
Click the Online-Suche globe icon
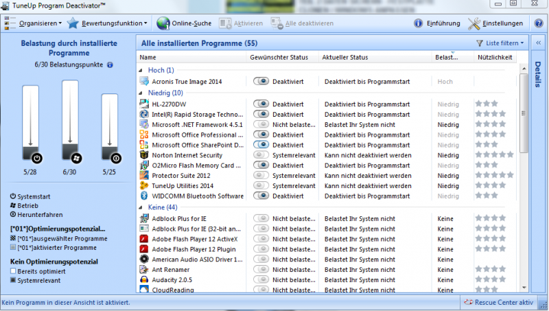pos(163,23)
